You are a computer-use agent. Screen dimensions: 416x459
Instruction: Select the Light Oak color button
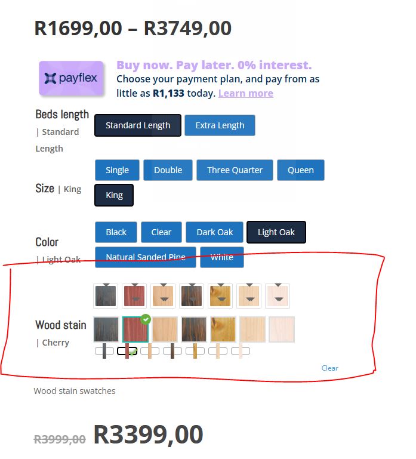[x=276, y=232]
